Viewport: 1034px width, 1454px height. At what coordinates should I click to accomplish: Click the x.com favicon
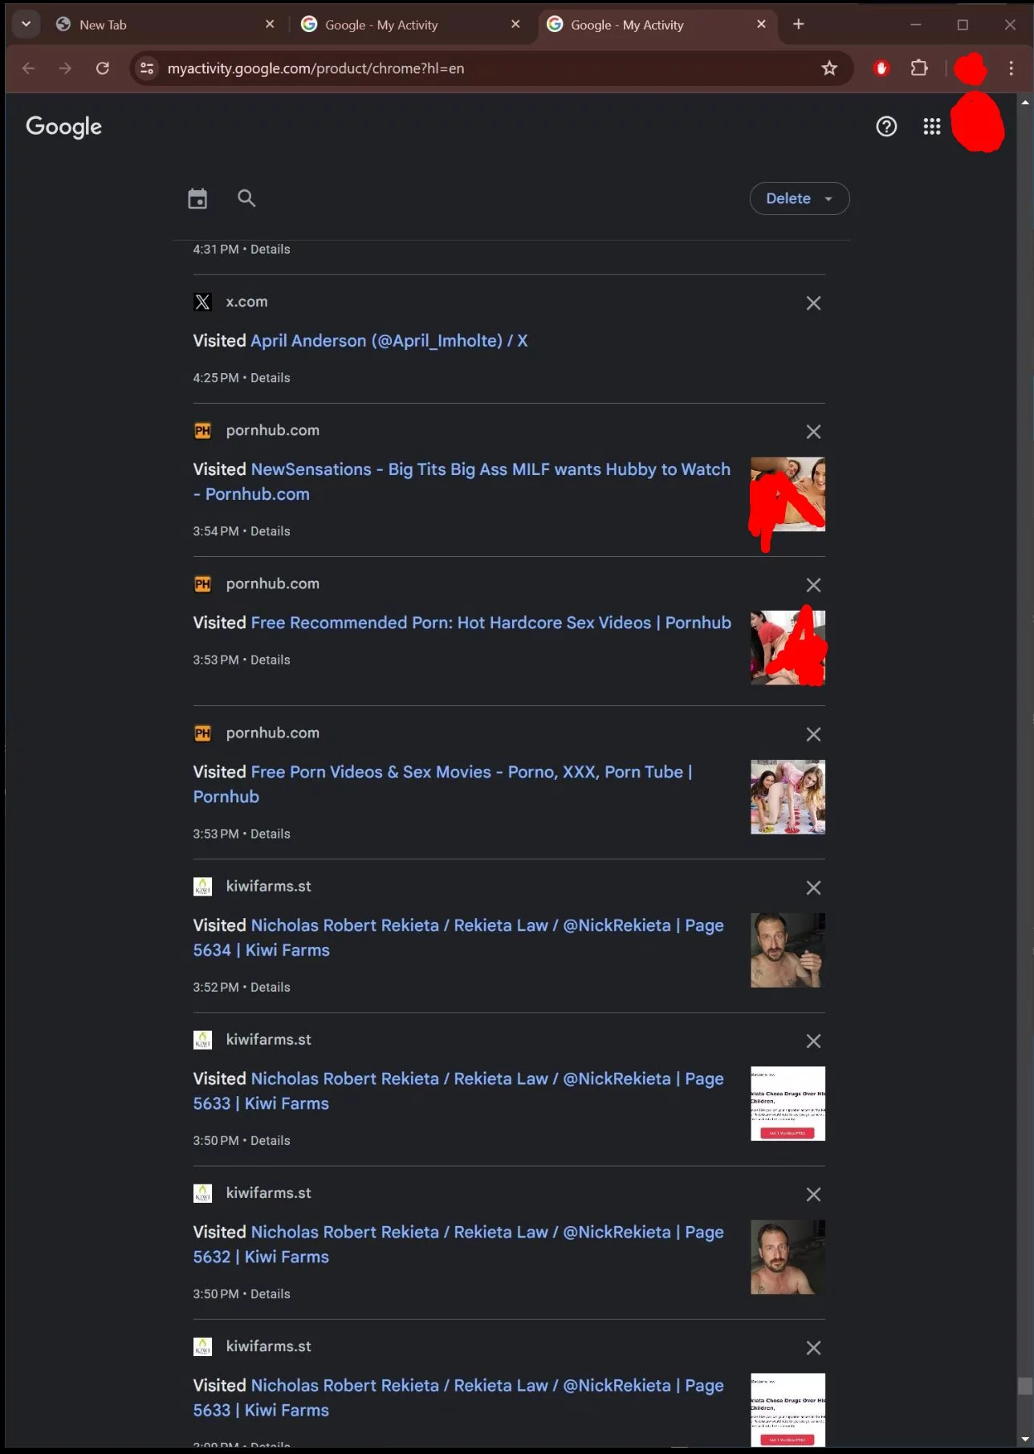pyautogui.click(x=202, y=302)
